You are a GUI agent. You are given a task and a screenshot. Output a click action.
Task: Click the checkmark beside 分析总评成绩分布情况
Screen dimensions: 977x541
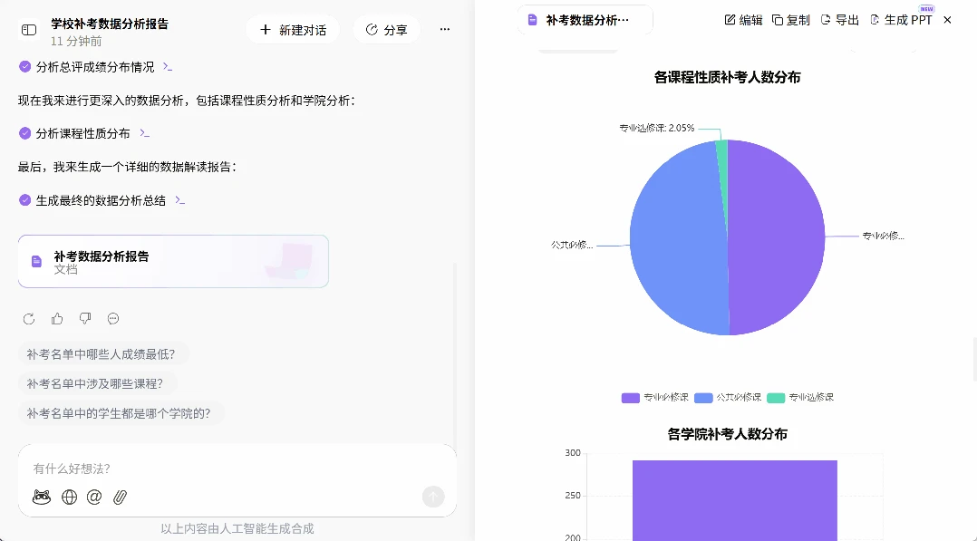click(25, 67)
